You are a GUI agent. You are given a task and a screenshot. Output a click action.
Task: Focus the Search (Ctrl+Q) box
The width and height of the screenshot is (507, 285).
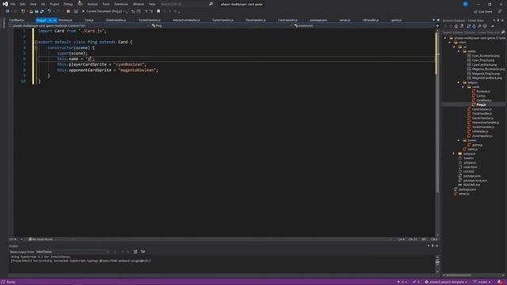click(187, 4)
